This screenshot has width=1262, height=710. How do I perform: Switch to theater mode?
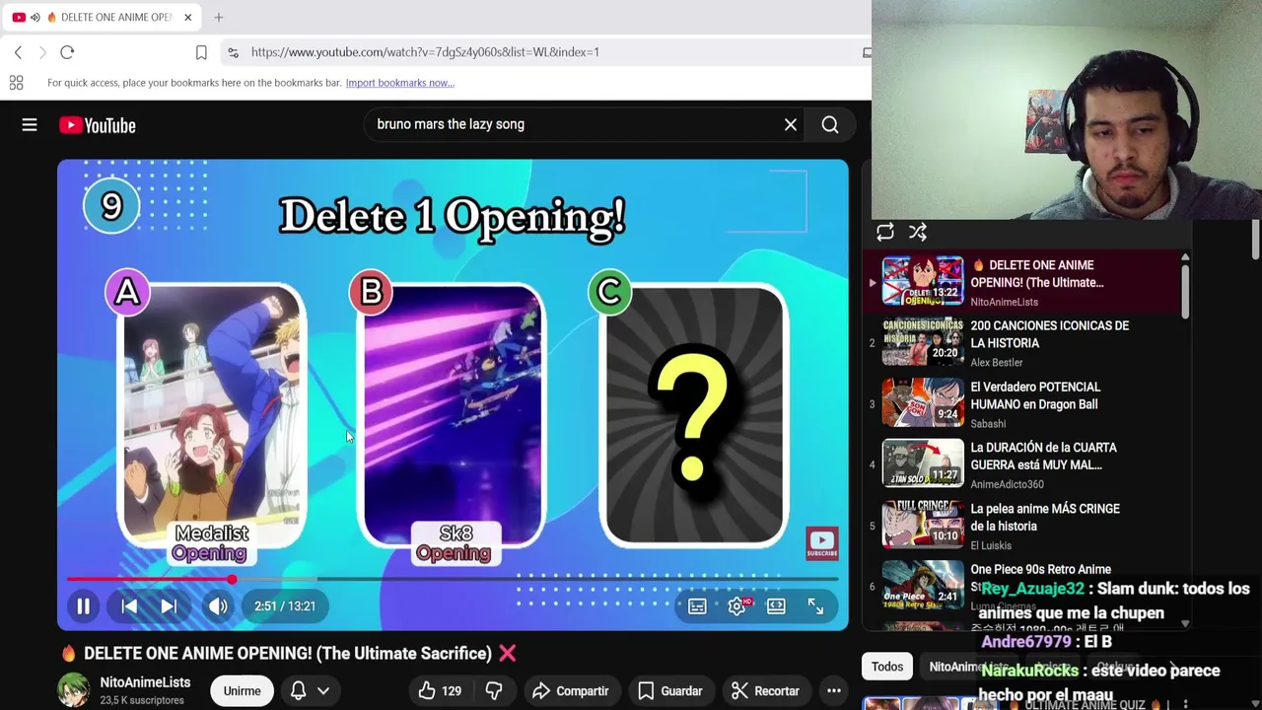(x=776, y=606)
